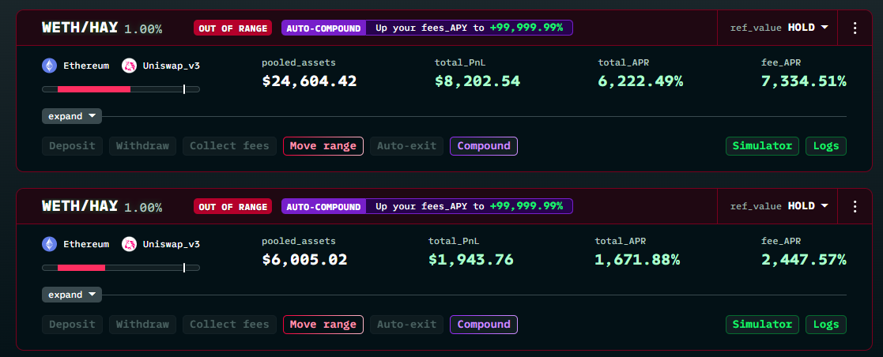
Task: Click Uniswap_v3 icon in the $6,005.02 card
Action: [x=130, y=244]
